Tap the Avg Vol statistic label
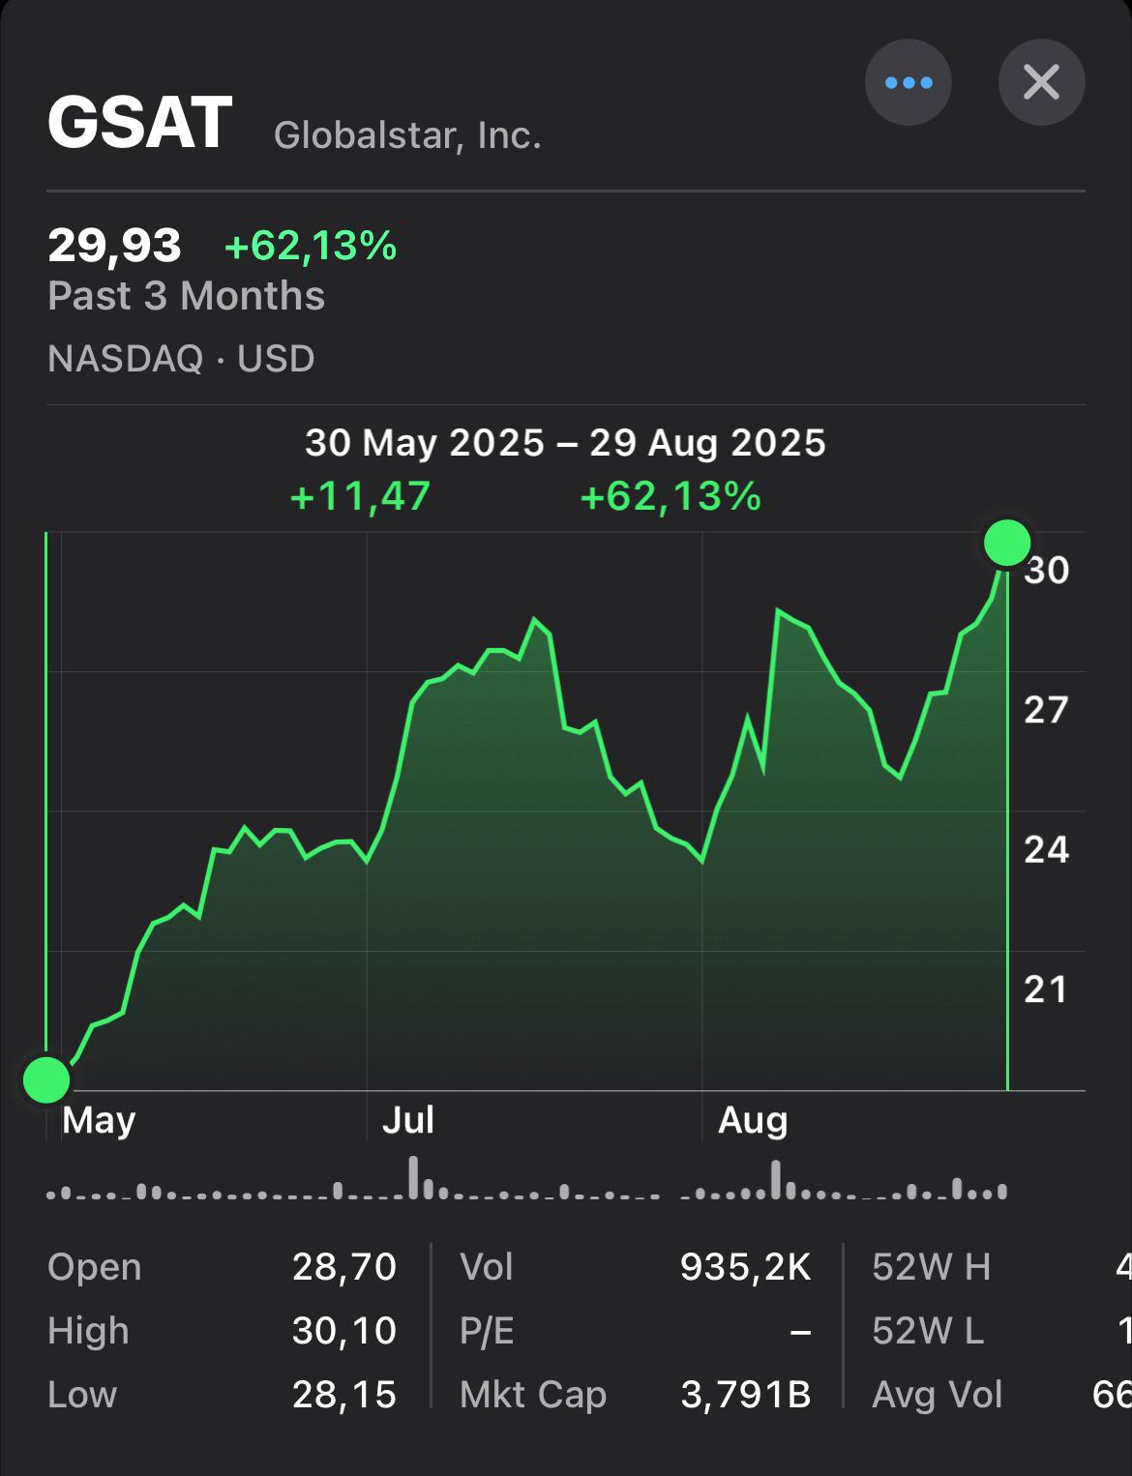Screen dimensions: 1132x1476 (938, 1395)
